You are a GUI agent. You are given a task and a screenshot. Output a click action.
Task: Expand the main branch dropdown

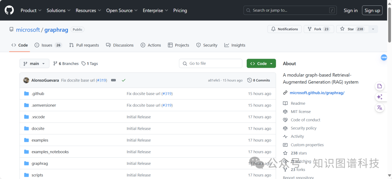click(x=34, y=63)
